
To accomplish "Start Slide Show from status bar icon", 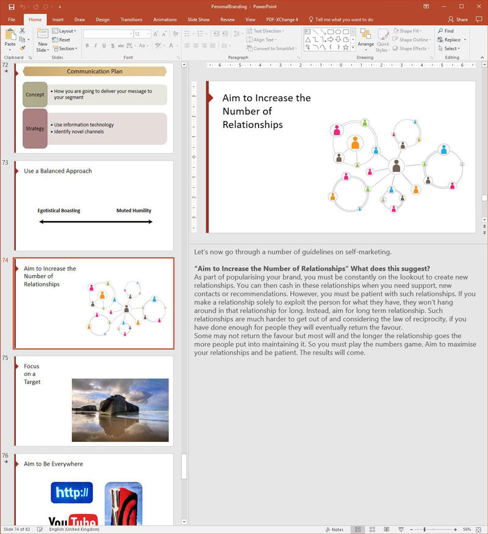I will pos(401,530).
